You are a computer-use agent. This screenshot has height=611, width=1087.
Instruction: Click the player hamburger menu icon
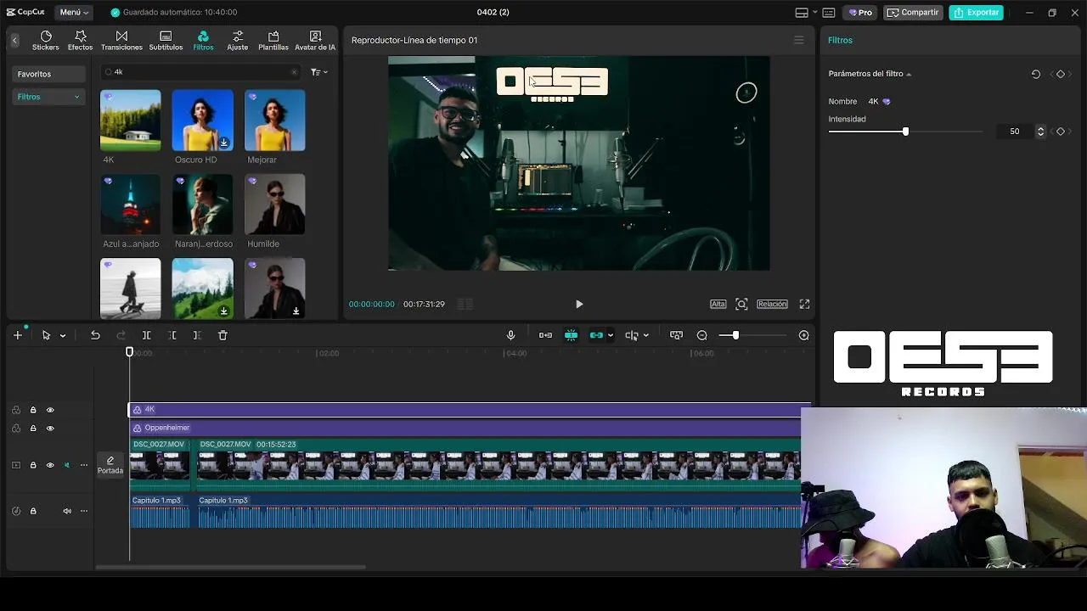click(798, 40)
